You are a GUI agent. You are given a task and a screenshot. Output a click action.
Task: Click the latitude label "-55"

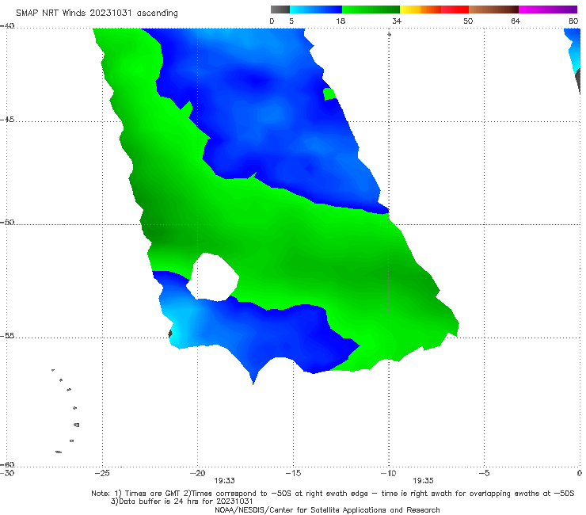click(7, 336)
